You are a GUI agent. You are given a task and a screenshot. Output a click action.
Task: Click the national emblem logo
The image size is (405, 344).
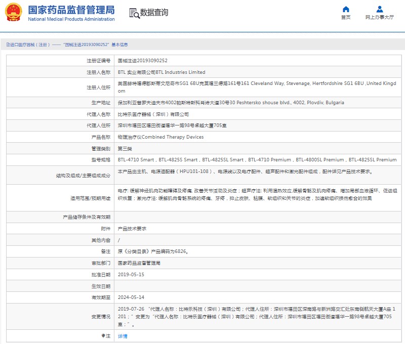click(14, 12)
